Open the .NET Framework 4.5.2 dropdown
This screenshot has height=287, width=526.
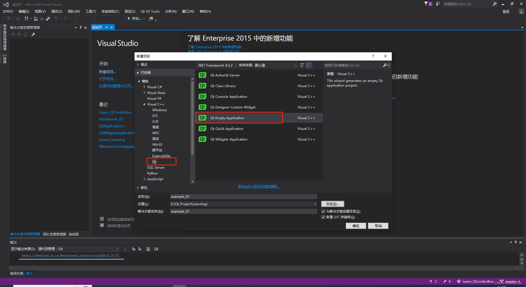tap(217, 65)
